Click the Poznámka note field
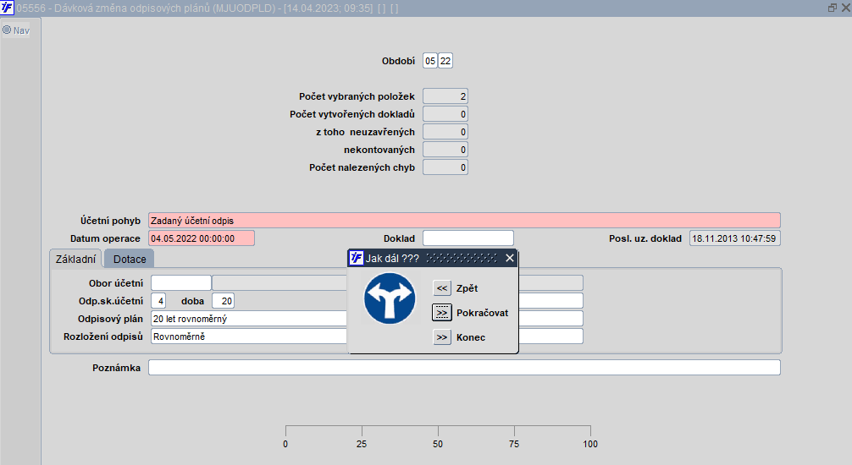Viewport: 852px width, 465px height. click(465, 367)
